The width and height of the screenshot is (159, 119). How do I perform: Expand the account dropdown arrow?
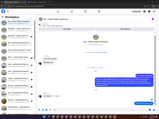154,11
